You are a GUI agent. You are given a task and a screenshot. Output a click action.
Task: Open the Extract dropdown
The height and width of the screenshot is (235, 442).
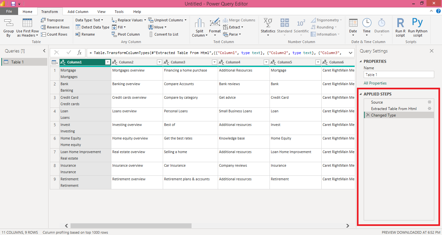[233, 27]
